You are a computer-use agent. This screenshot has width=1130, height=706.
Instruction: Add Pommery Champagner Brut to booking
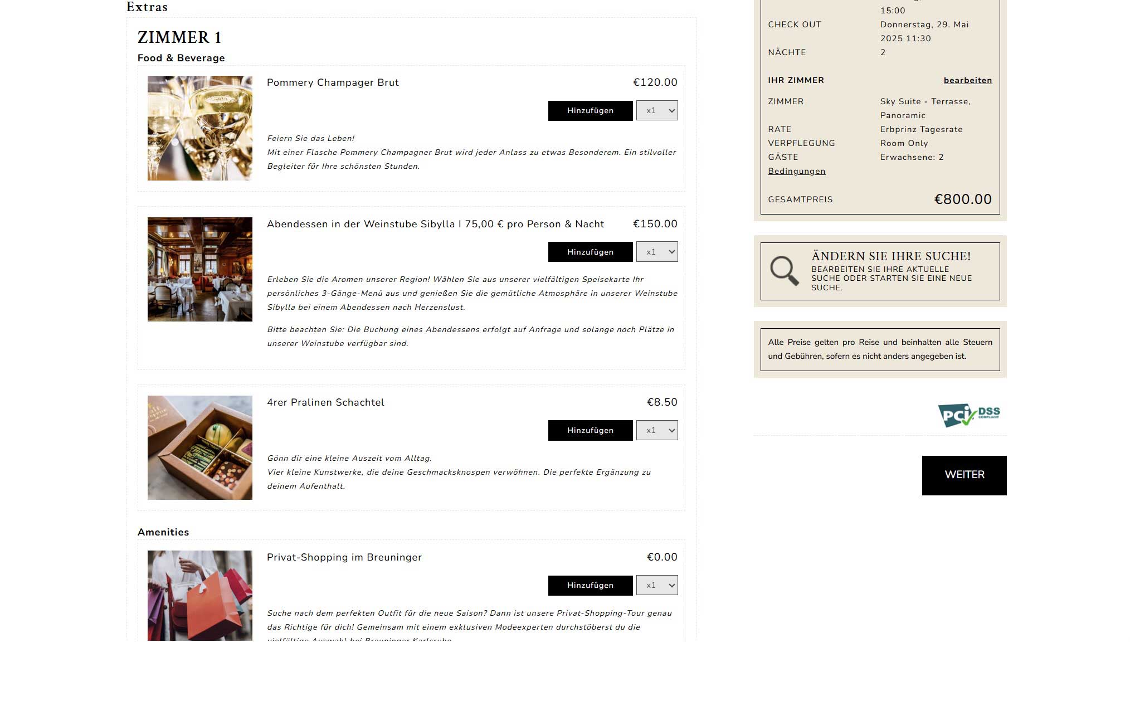click(590, 111)
